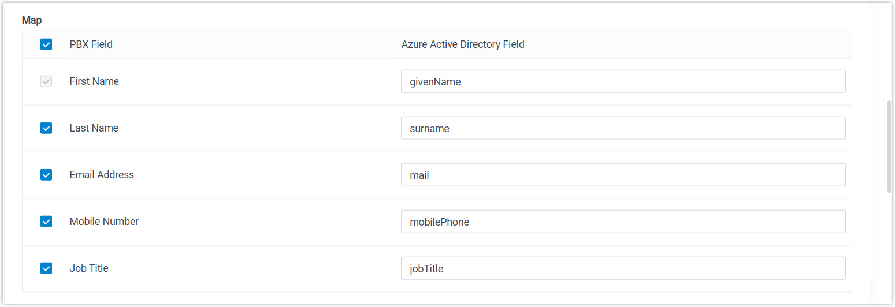Screen dimensions: 895x307
Task: Click the Azure Active Directory Field header
Action: (x=463, y=44)
